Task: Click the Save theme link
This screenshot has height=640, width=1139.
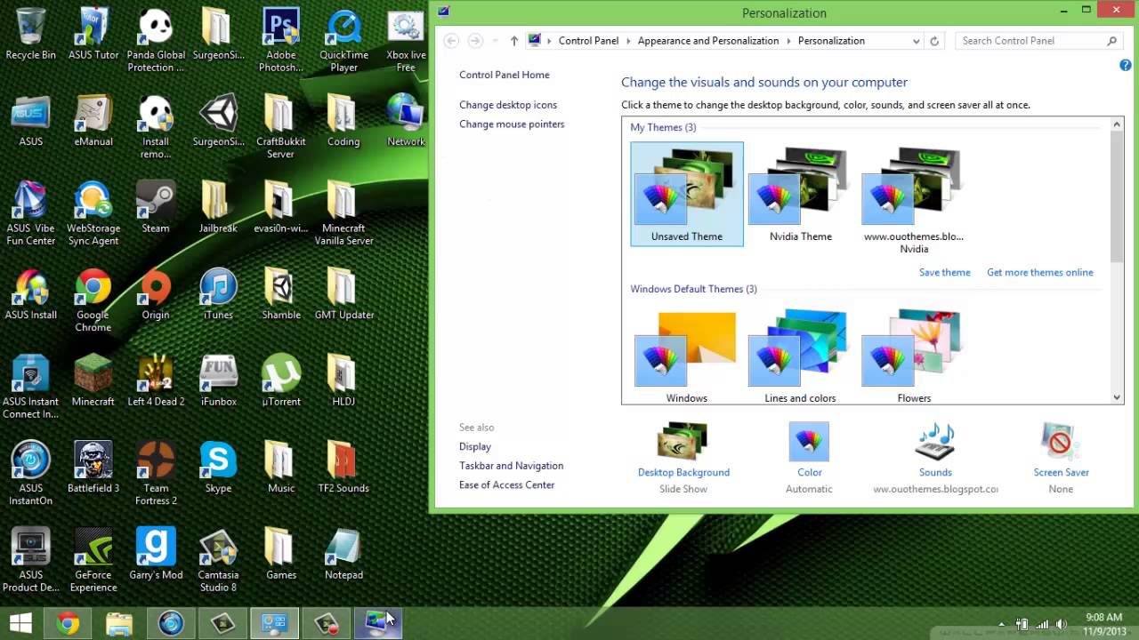Action: pyautogui.click(x=944, y=272)
